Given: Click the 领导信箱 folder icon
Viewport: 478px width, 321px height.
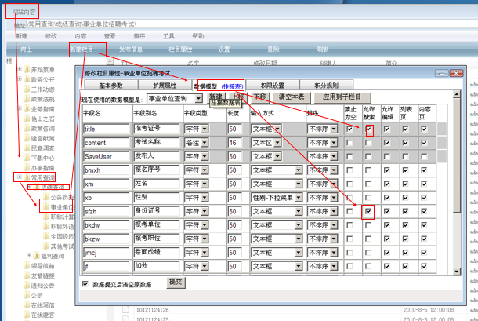Looking at the screenshot, I should click(27, 266).
